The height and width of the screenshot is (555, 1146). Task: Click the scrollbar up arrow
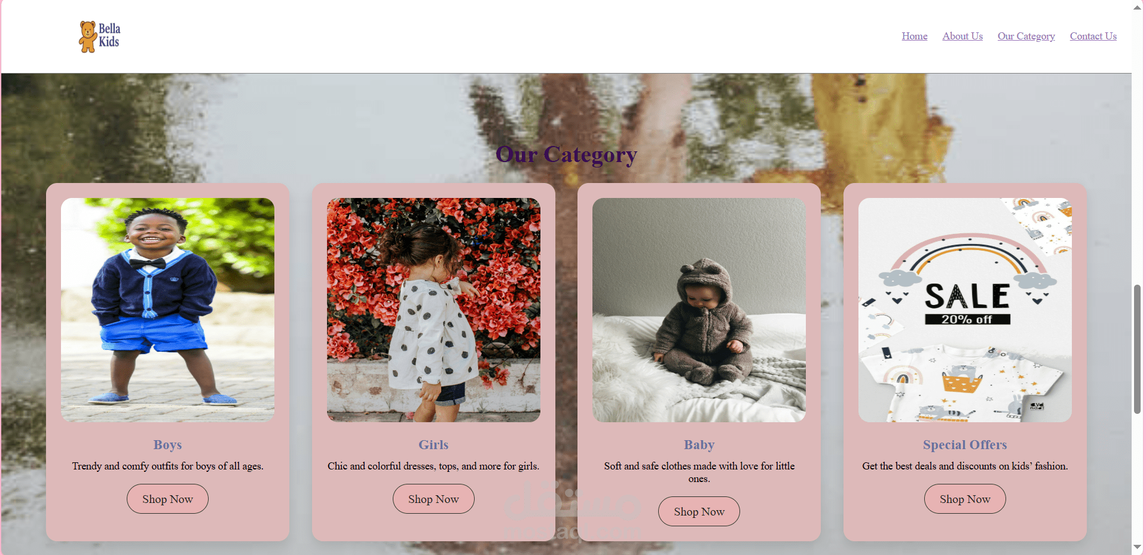[1137, 7]
